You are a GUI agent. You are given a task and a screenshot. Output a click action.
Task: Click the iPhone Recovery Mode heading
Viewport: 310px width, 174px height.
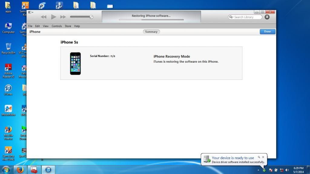[x=172, y=57]
